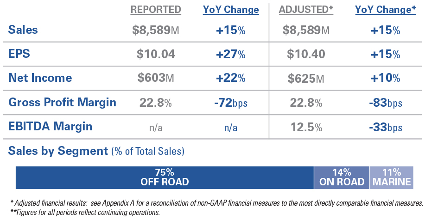The height and width of the screenshot is (220, 425).
Task: Click the YoY Change* header with asterisk
Action: [x=385, y=9]
